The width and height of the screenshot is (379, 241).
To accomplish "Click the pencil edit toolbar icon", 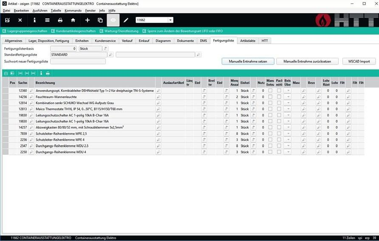I will [x=126, y=20].
